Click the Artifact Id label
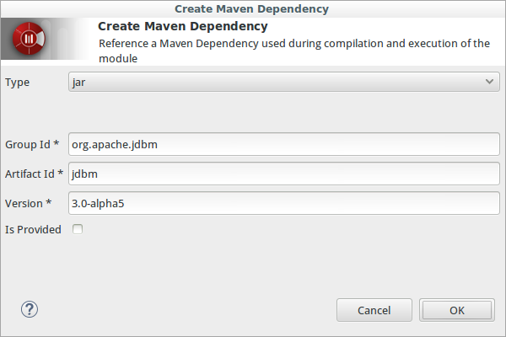Screen dimensions: 506x337 34,174
